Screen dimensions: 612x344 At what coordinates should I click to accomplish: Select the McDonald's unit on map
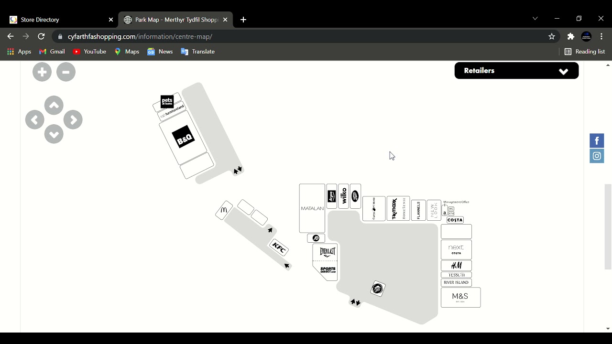pos(224,210)
